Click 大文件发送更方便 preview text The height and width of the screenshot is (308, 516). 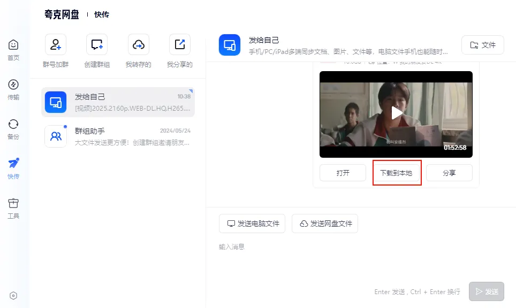click(132, 143)
